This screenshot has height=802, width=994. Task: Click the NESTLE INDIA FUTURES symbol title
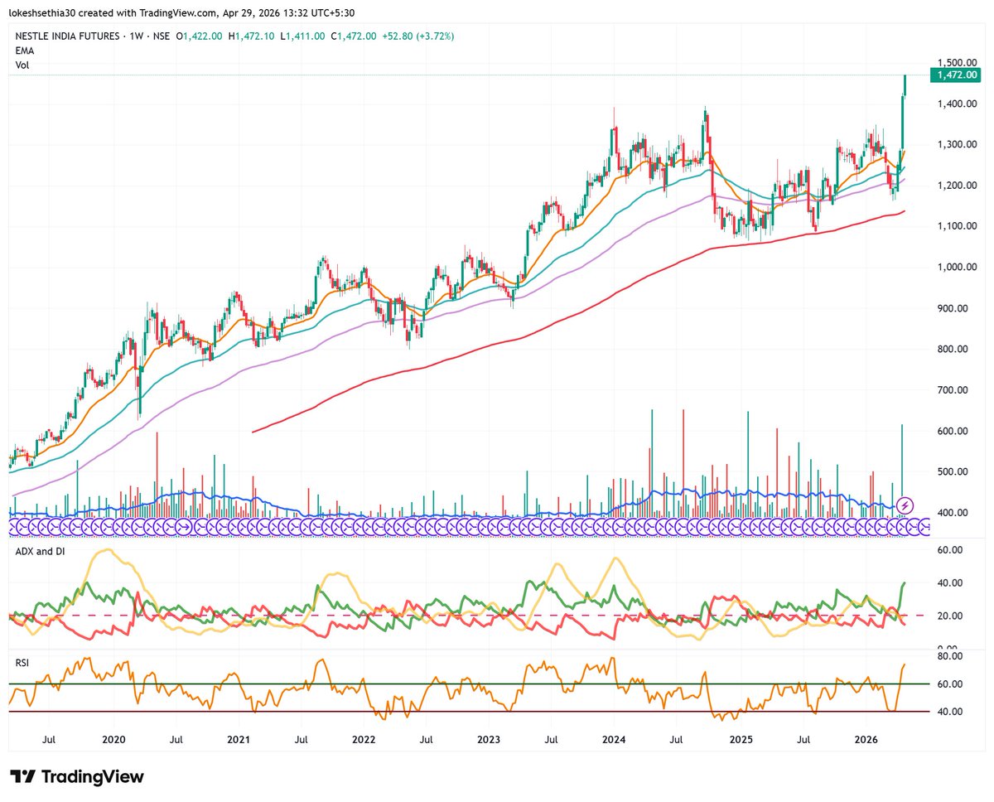(x=65, y=36)
